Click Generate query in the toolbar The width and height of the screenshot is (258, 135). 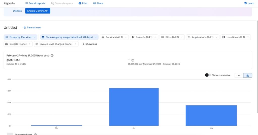(x=62, y=3)
